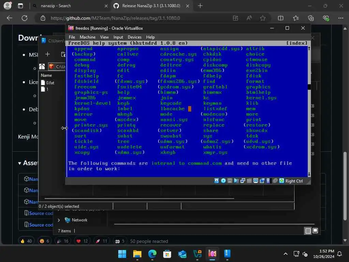Click the network adapters icon in VirtualBox status bar
This screenshot has width=349, height=262.
coord(243,181)
